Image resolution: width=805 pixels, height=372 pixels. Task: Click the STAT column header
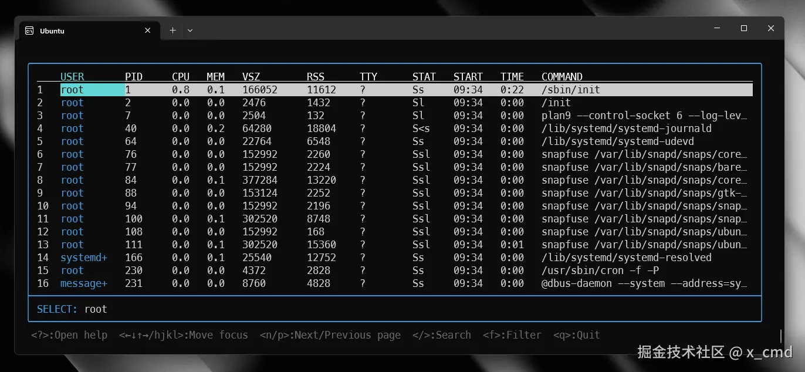click(424, 77)
